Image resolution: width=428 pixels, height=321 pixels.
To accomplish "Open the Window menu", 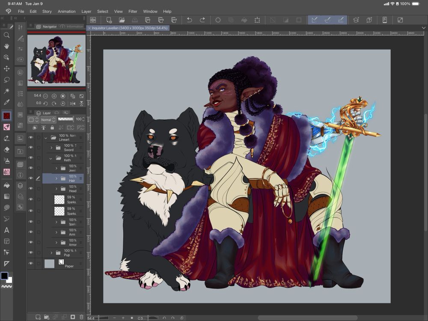I will 150,12.
